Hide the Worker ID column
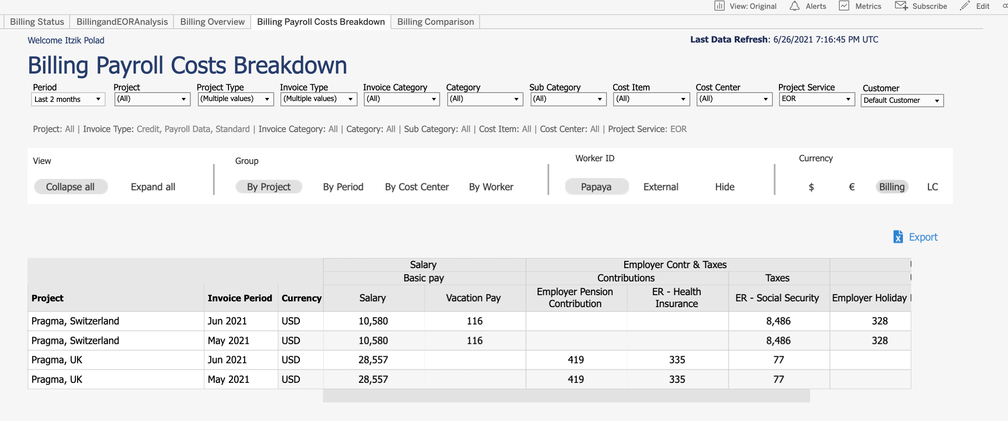The width and height of the screenshot is (1008, 421). (724, 187)
